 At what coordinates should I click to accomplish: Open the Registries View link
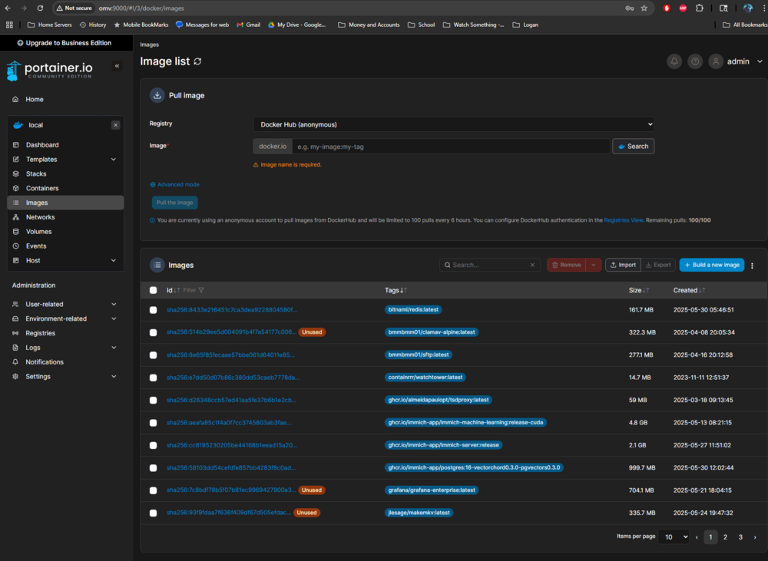point(623,220)
